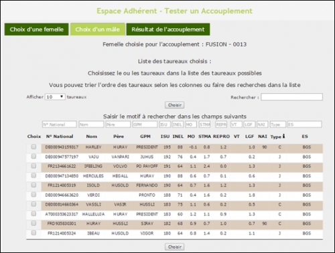Enable the checkbox beside ISOLD
335x253 pixels.
pyautogui.click(x=33, y=185)
